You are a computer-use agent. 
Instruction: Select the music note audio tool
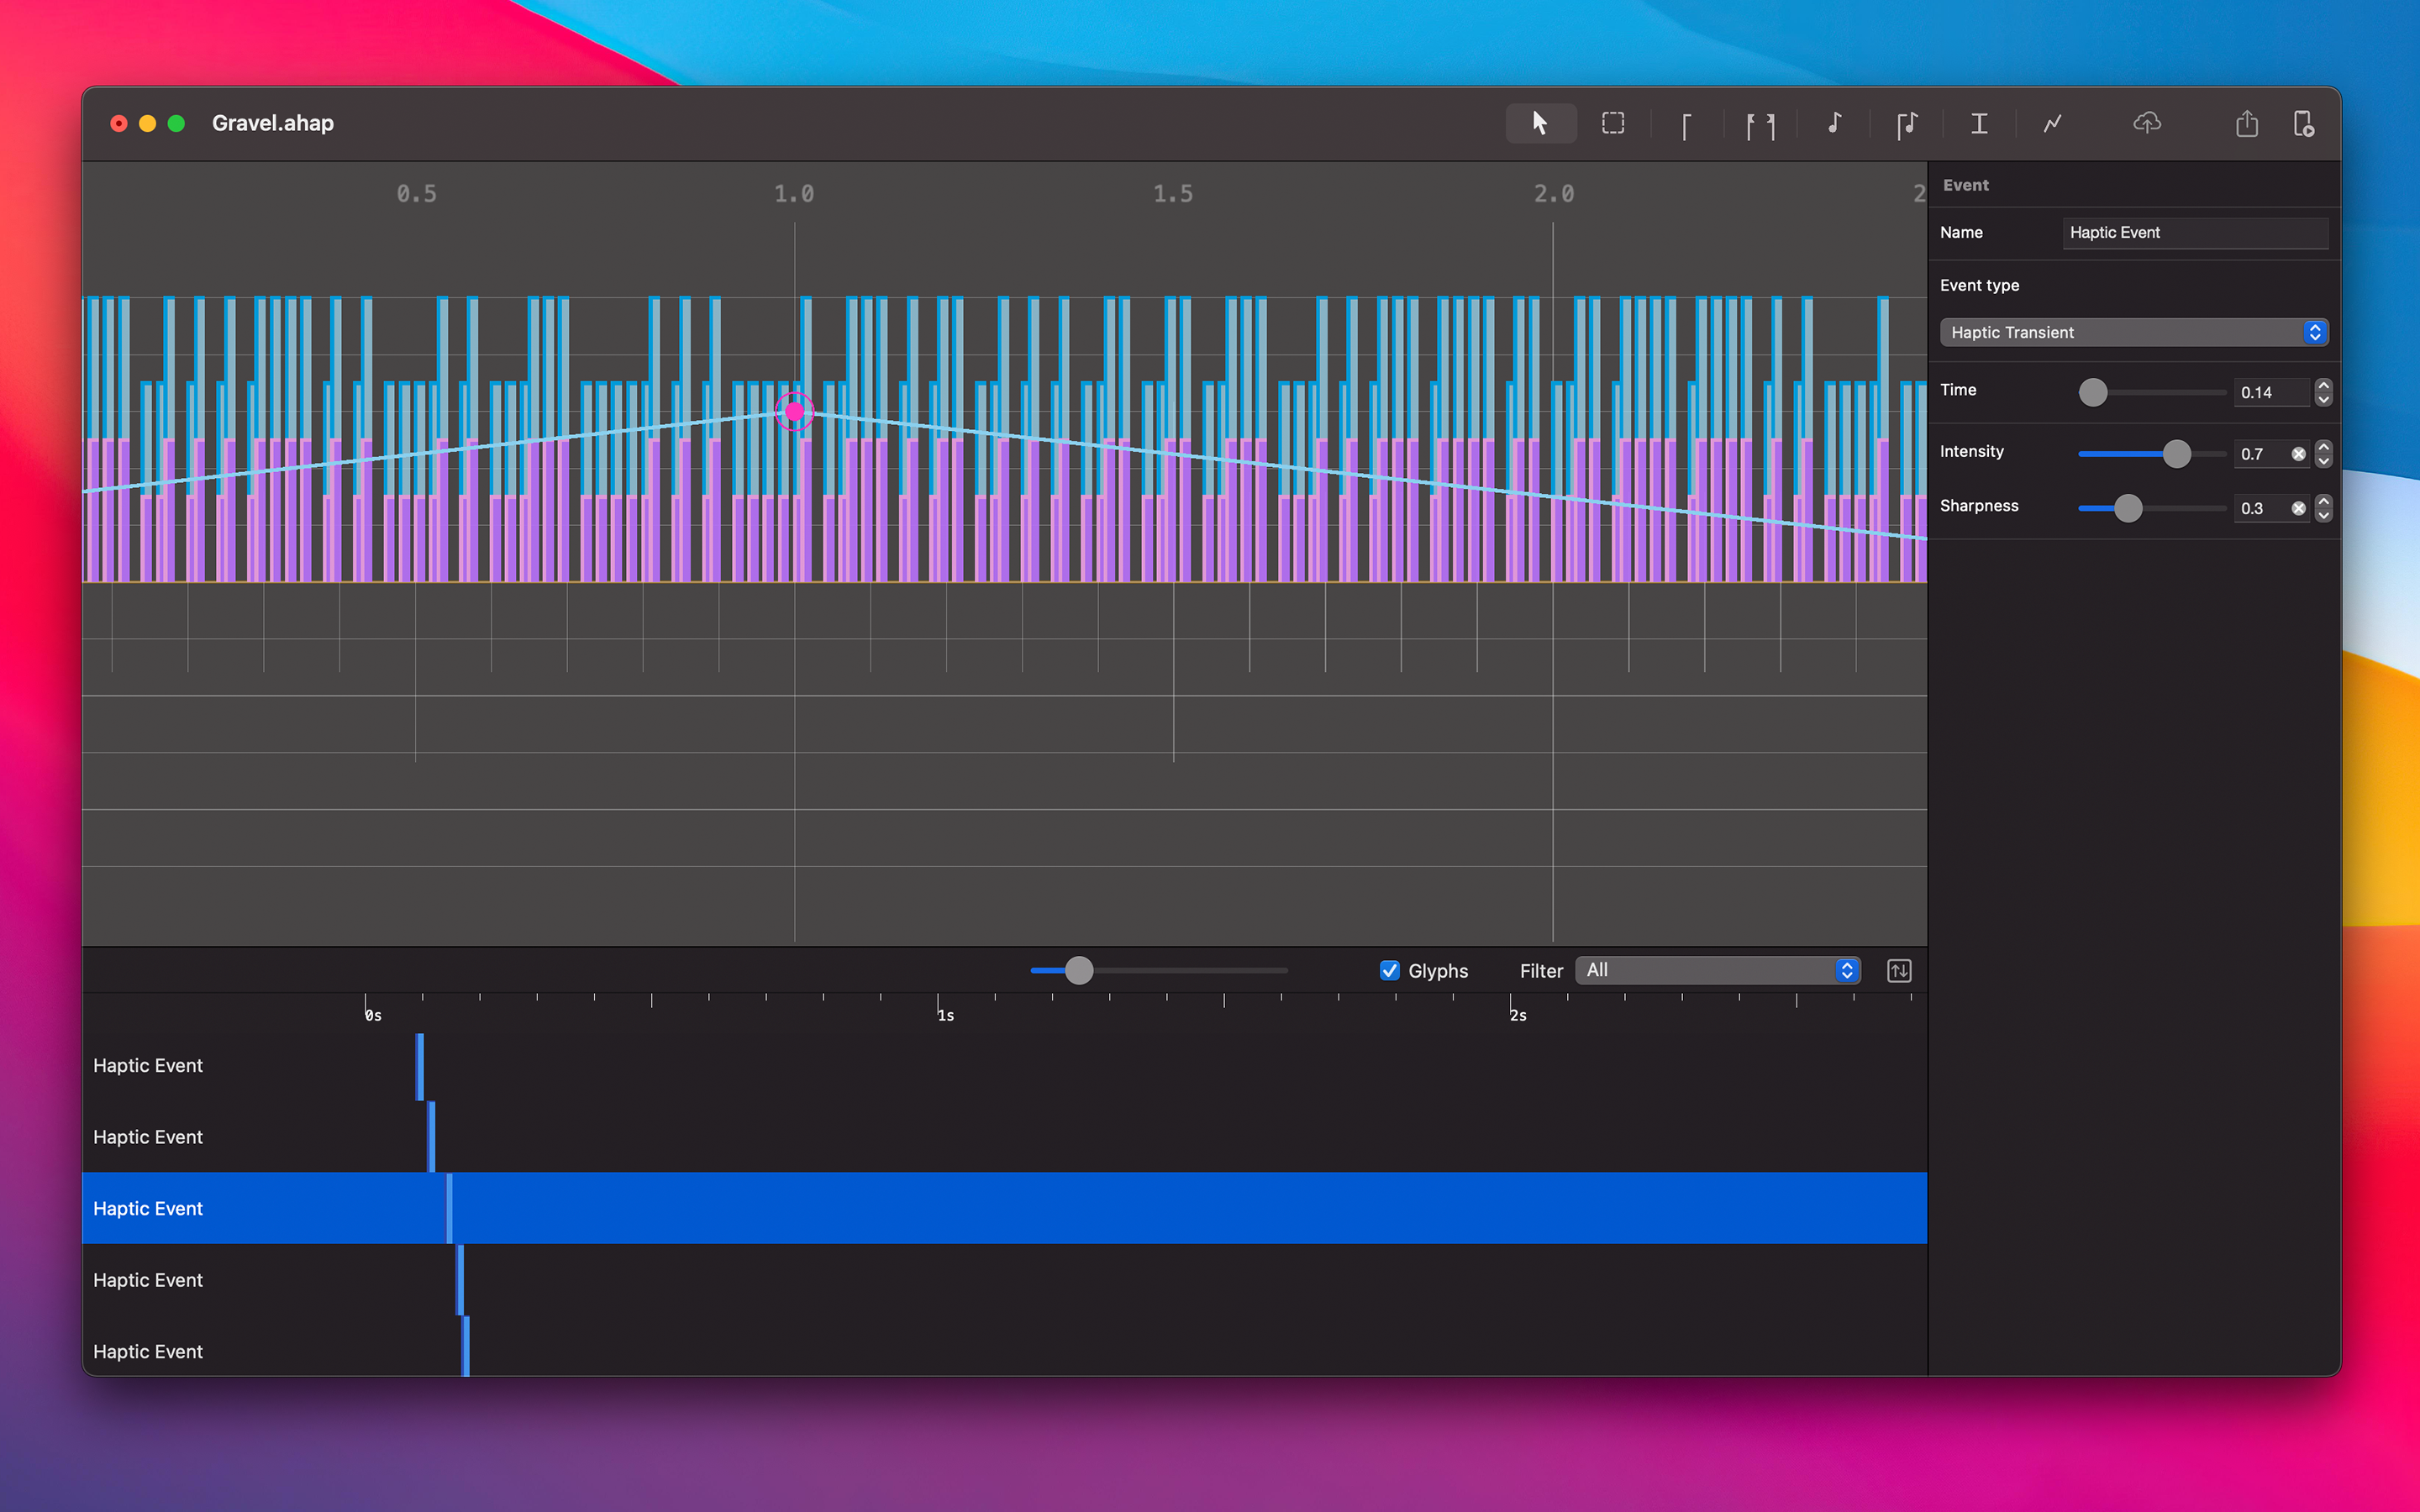click(1834, 123)
